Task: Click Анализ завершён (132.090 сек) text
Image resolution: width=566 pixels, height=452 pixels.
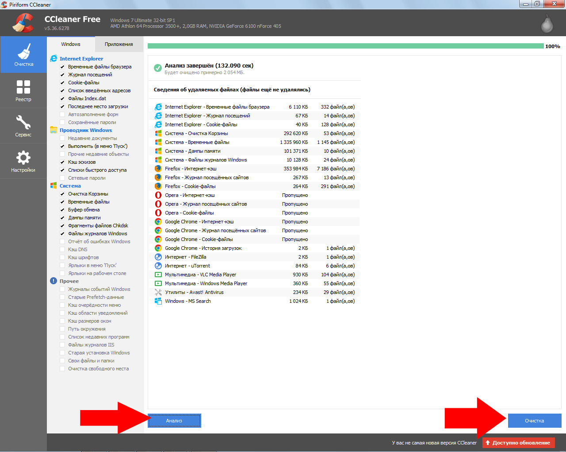Action: point(209,65)
